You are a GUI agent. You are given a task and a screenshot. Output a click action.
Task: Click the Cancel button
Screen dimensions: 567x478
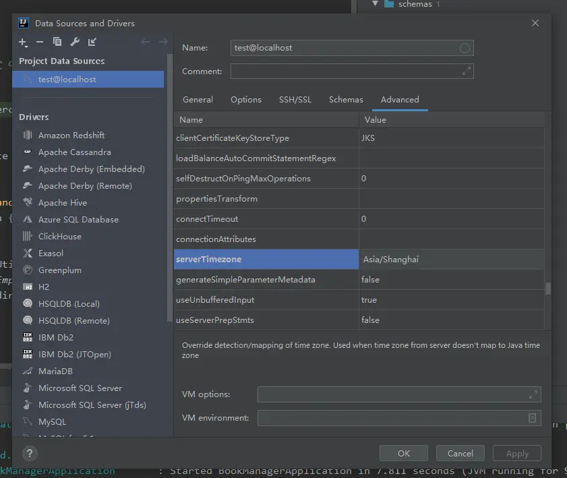coord(460,453)
